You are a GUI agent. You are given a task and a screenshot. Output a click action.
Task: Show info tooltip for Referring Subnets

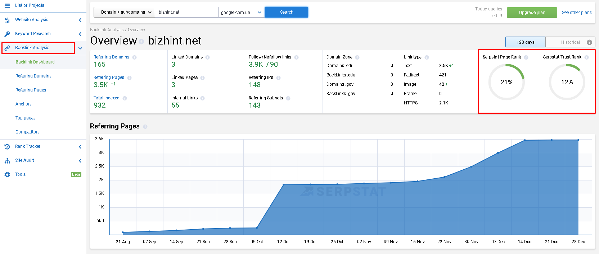288,98
